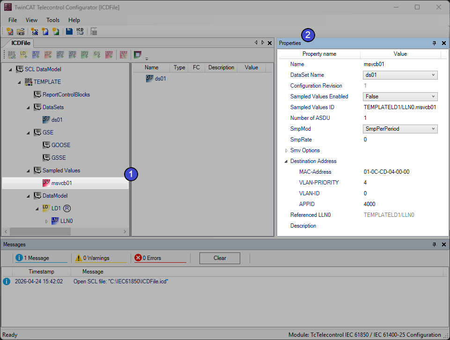
Task: Click the Property name column header
Action: pyautogui.click(x=319, y=54)
